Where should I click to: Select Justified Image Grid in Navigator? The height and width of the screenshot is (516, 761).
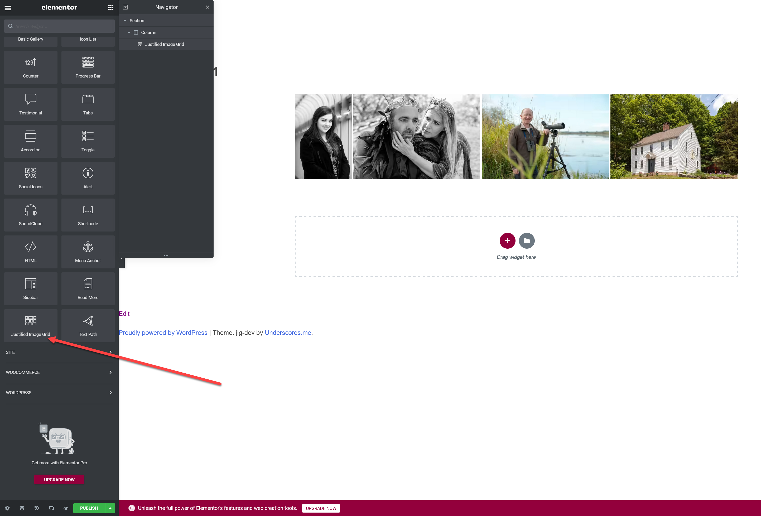[x=164, y=44]
